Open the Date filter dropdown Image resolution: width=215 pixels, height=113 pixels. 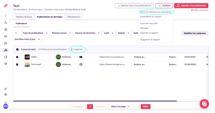click(135, 33)
